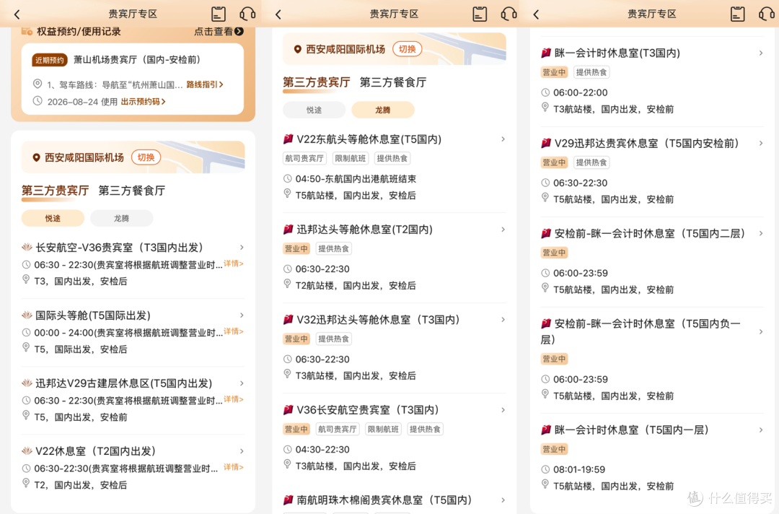779x514 pixels.
Task: Click red flag icon beside 迅邦达头等舱休息室(T2国内)
Action: pos(288,229)
